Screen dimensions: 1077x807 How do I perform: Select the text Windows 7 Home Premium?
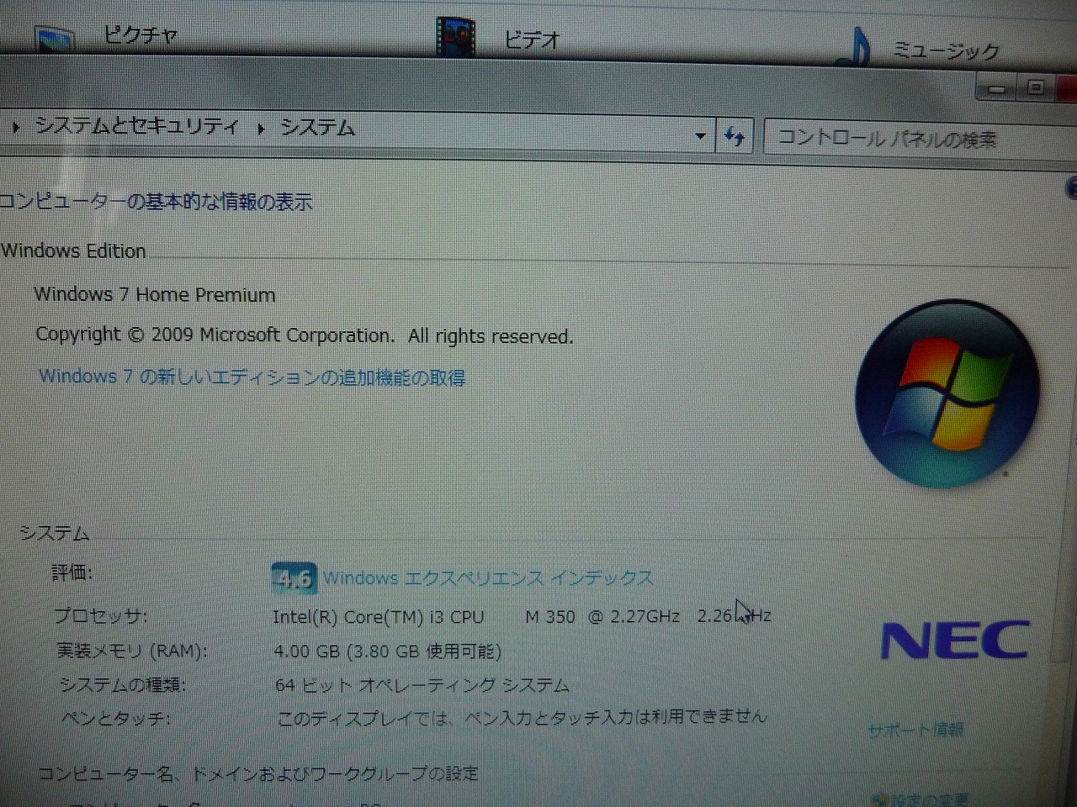click(155, 294)
